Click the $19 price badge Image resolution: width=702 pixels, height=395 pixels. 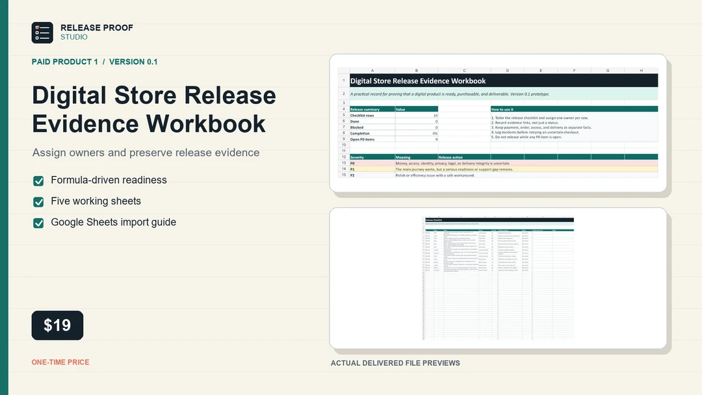57,325
